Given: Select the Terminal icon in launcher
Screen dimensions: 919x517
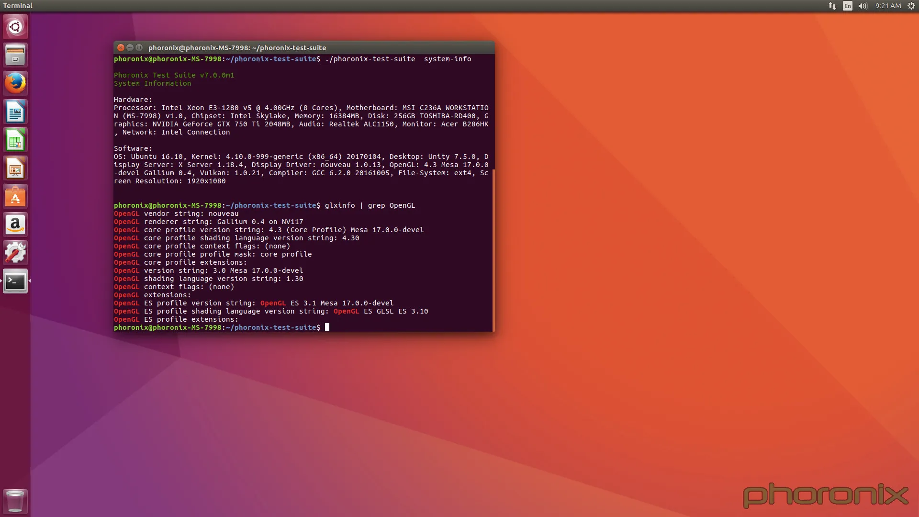Looking at the screenshot, I should [x=15, y=281].
